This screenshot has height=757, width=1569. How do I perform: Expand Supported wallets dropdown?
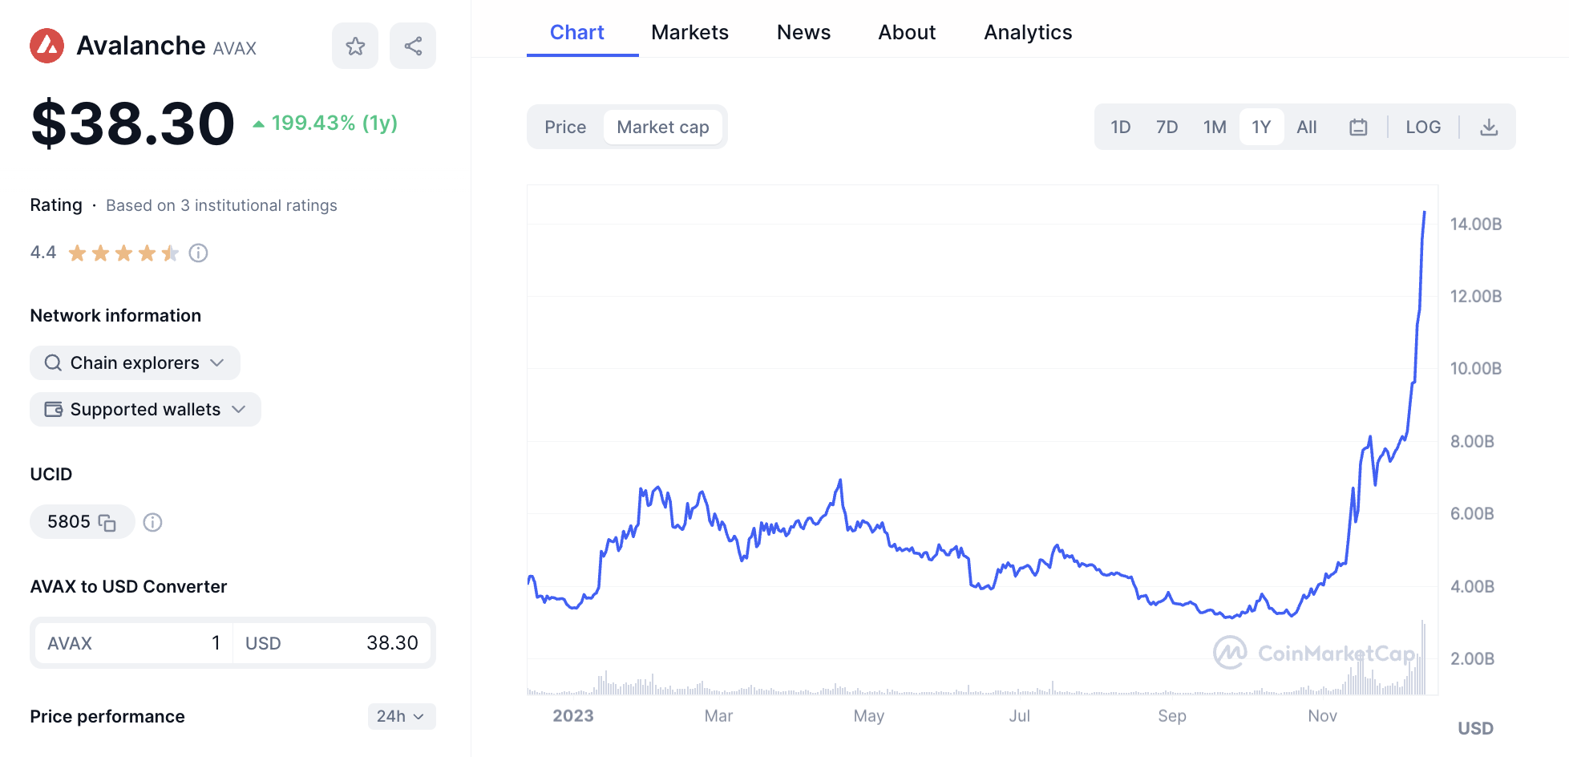[x=145, y=409]
